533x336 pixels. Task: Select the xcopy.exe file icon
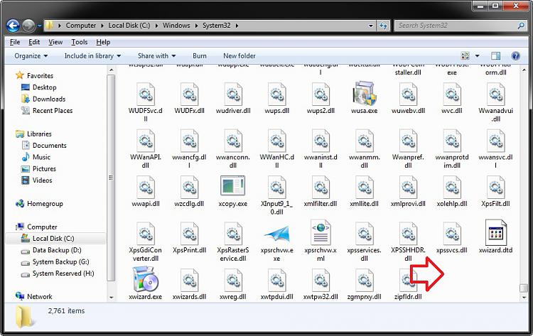coord(233,185)
